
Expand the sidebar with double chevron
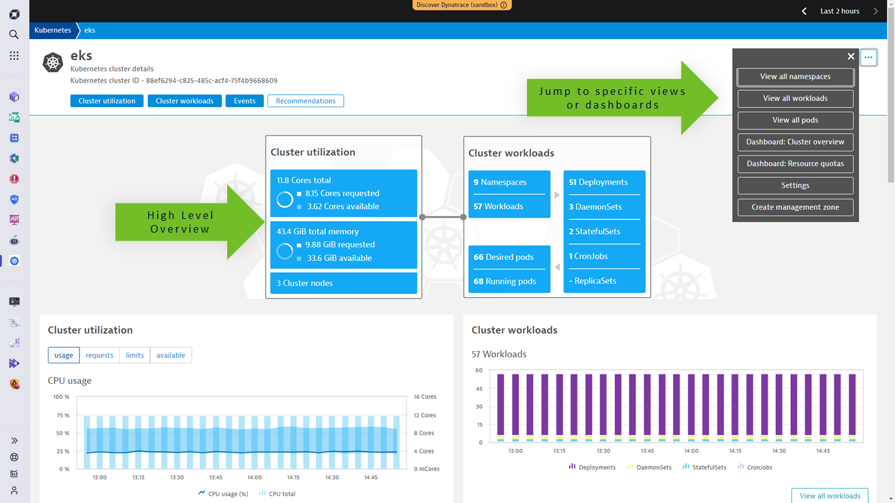pyautogui.click(x=14, y=440)
